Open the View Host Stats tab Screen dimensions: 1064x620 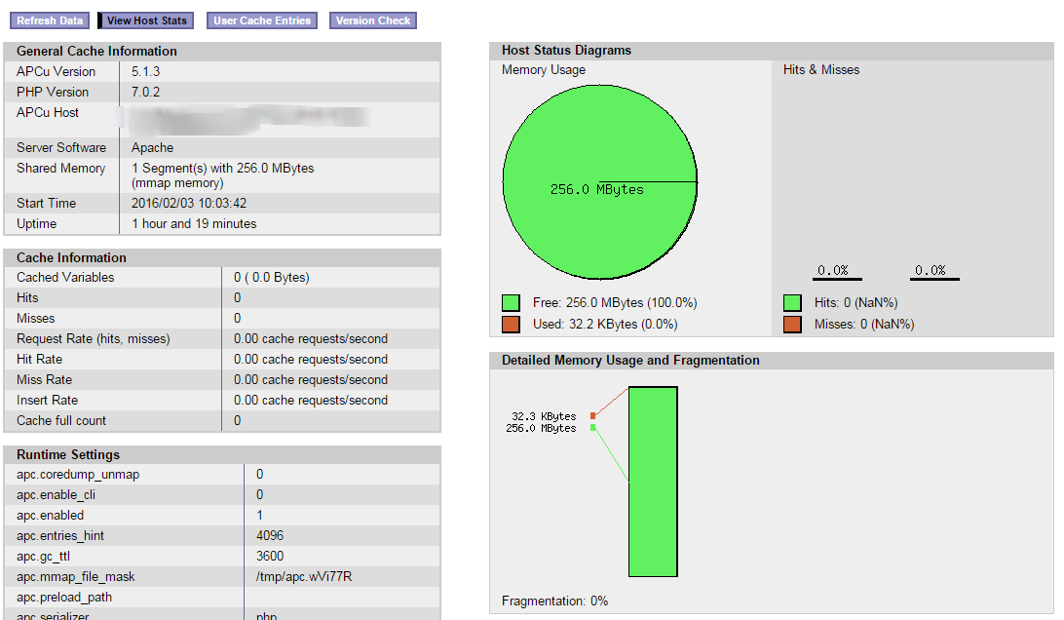click(146, 20)
